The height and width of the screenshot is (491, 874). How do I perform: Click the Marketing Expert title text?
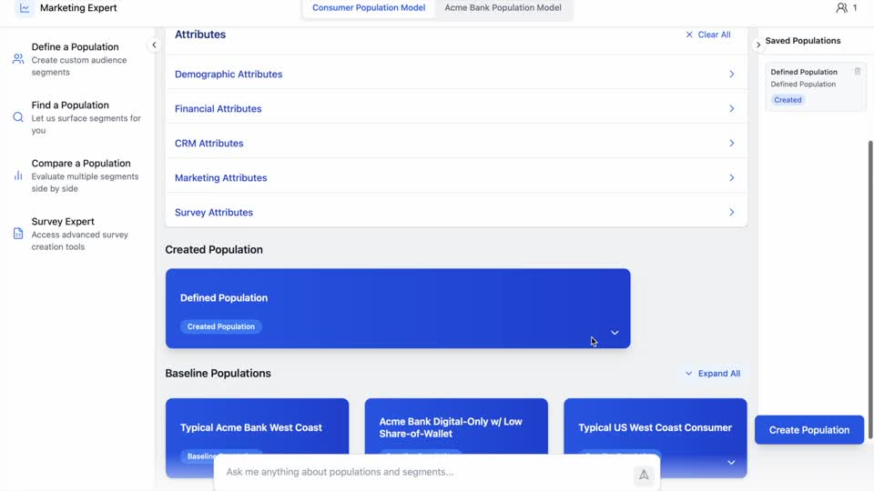pos(78,8)
